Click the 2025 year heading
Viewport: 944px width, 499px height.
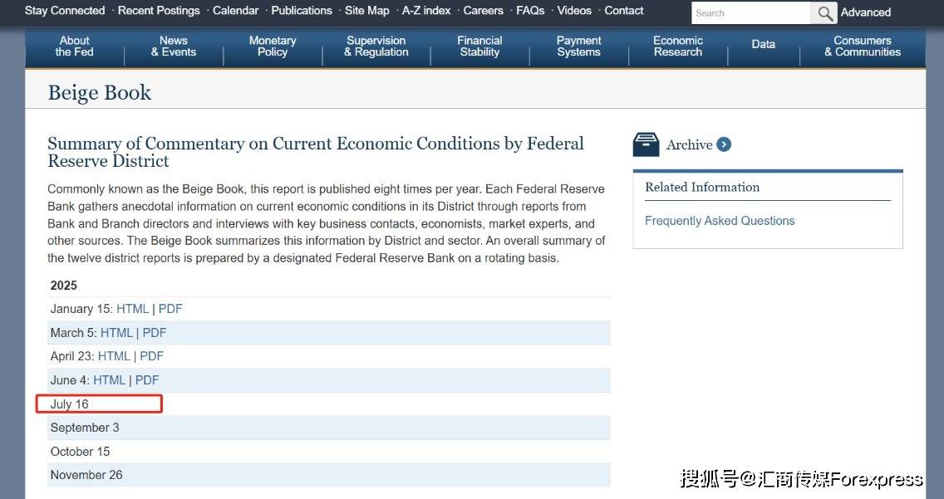click(x=64, y=286)
